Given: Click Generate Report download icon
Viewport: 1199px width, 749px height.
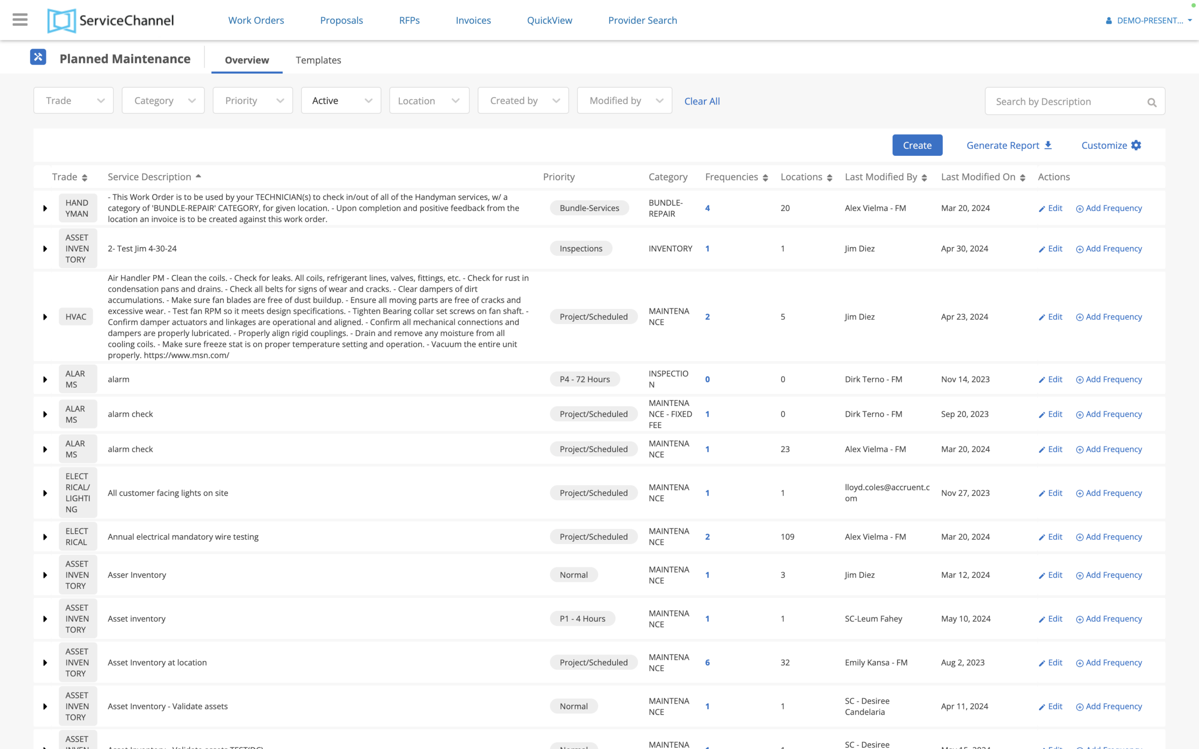Looking at the screenshot, I should coord(1048,145).
